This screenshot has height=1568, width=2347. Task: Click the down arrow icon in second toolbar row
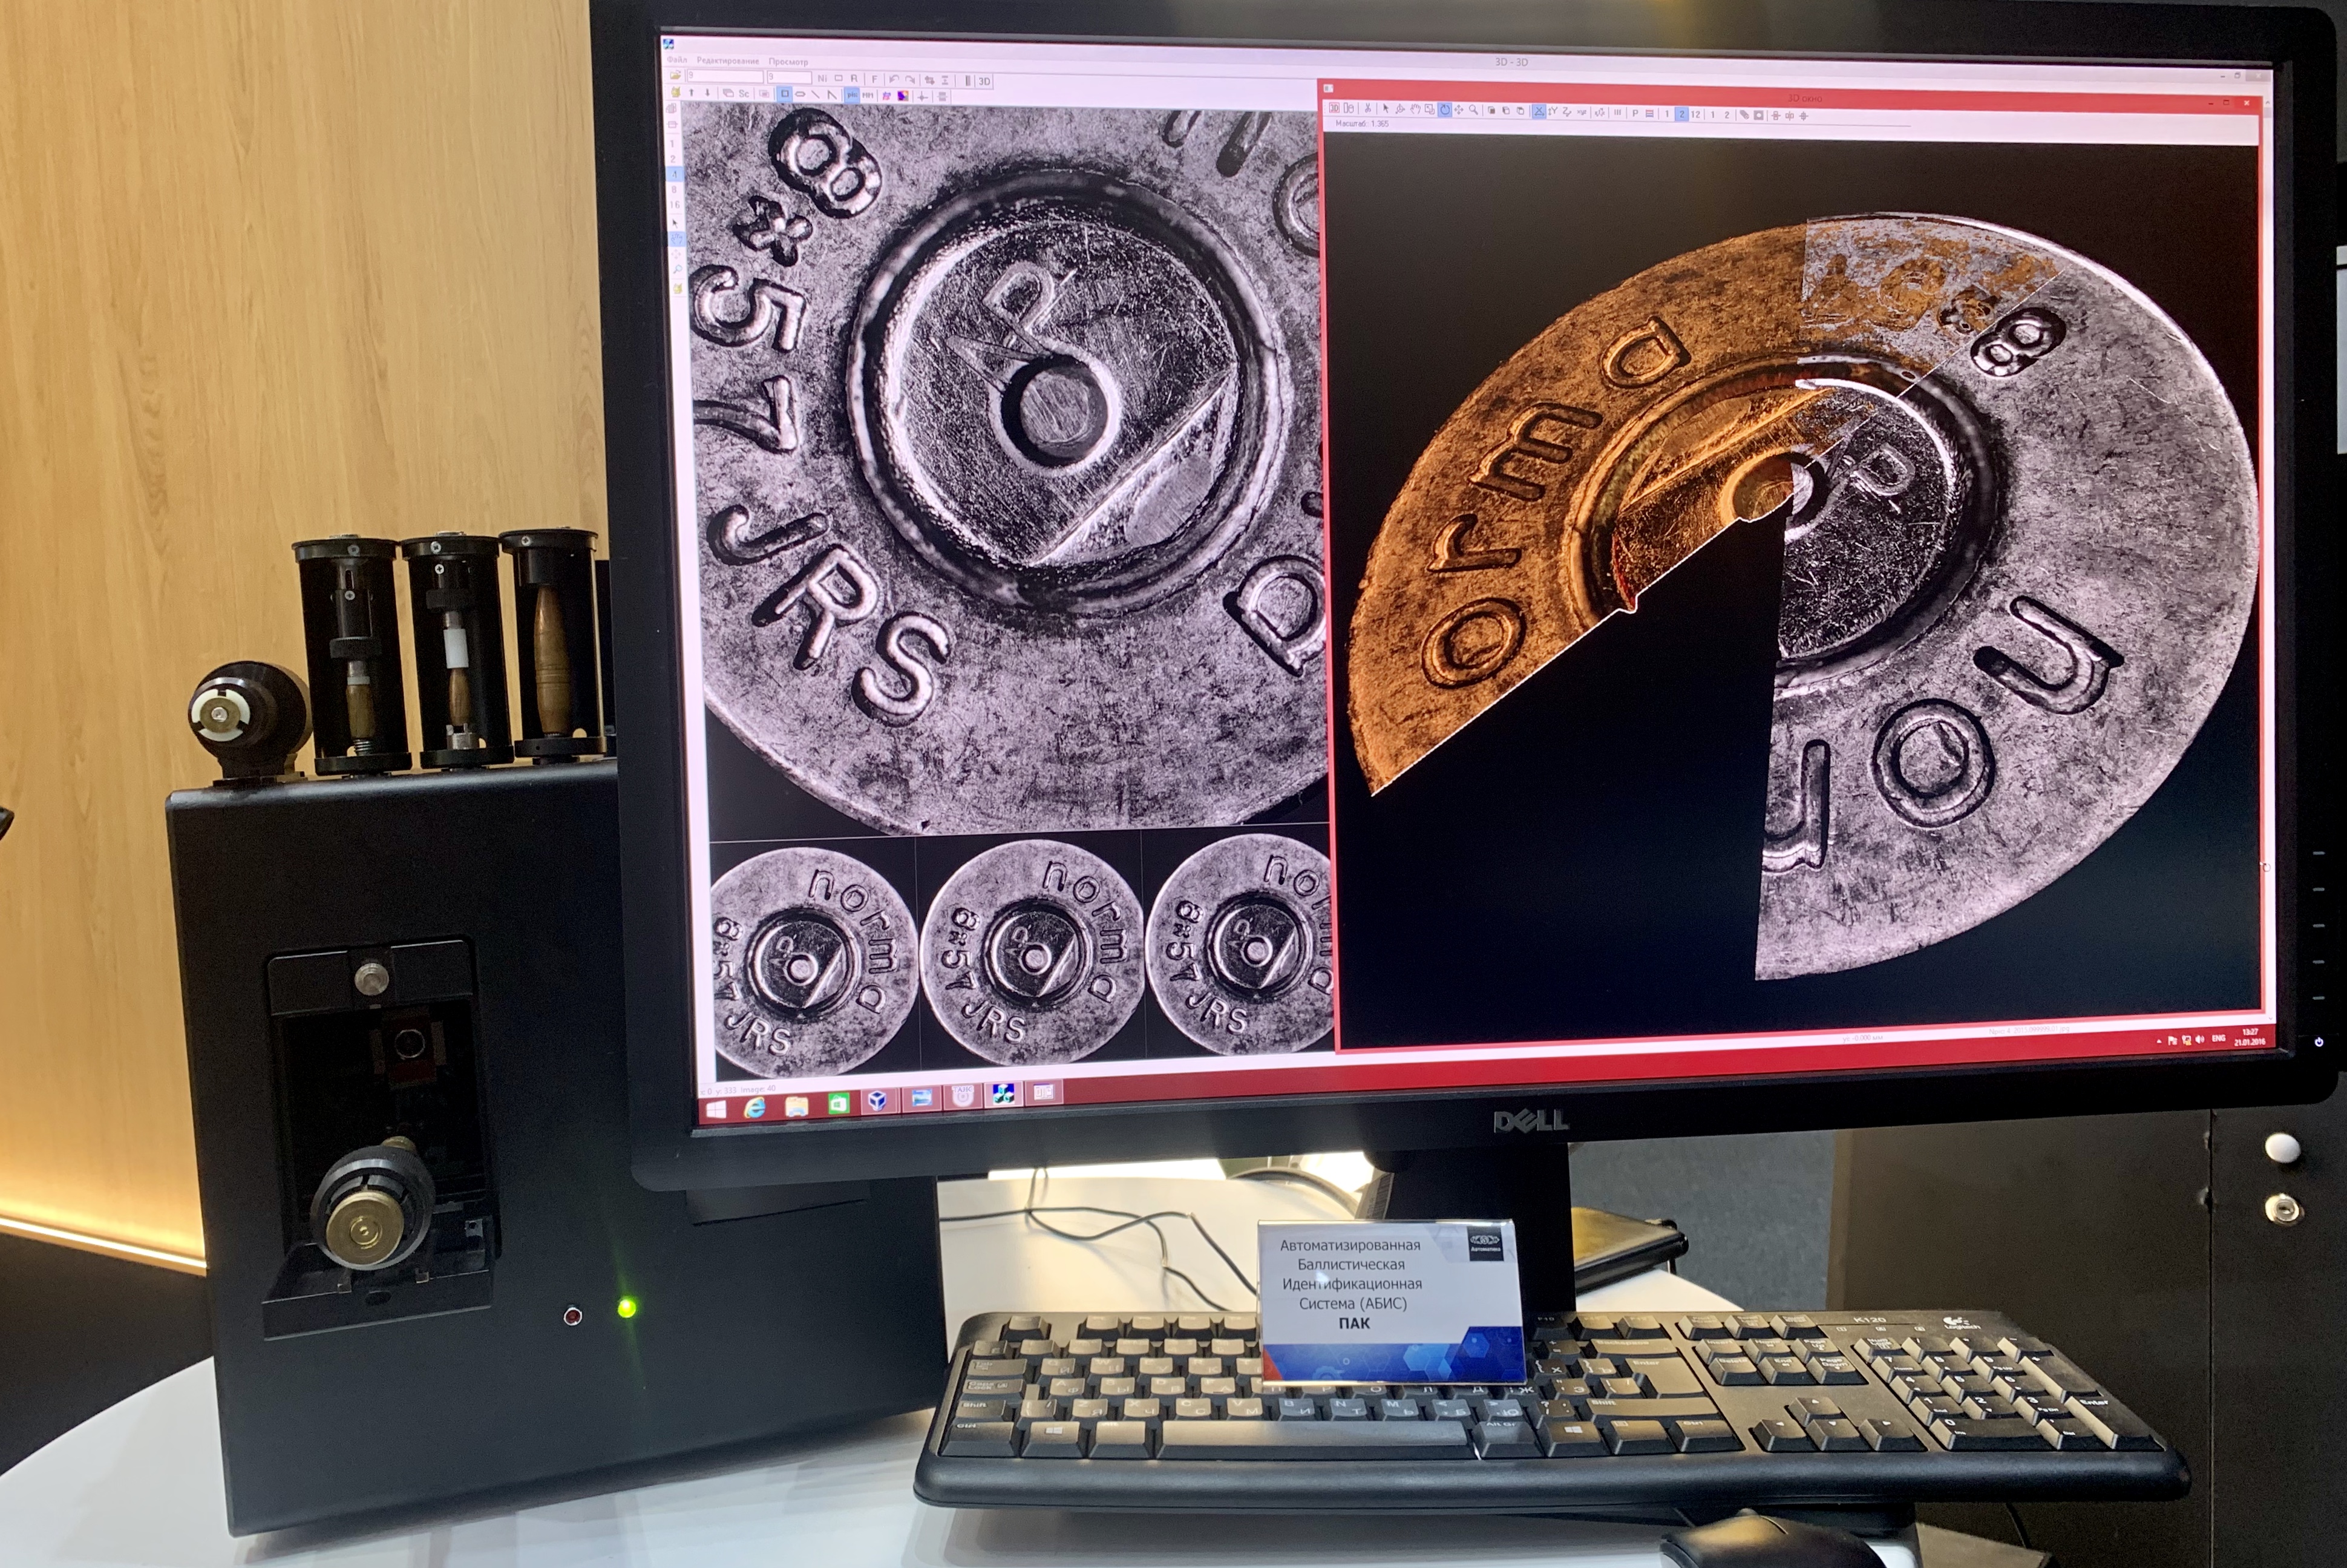pos(708,93)
